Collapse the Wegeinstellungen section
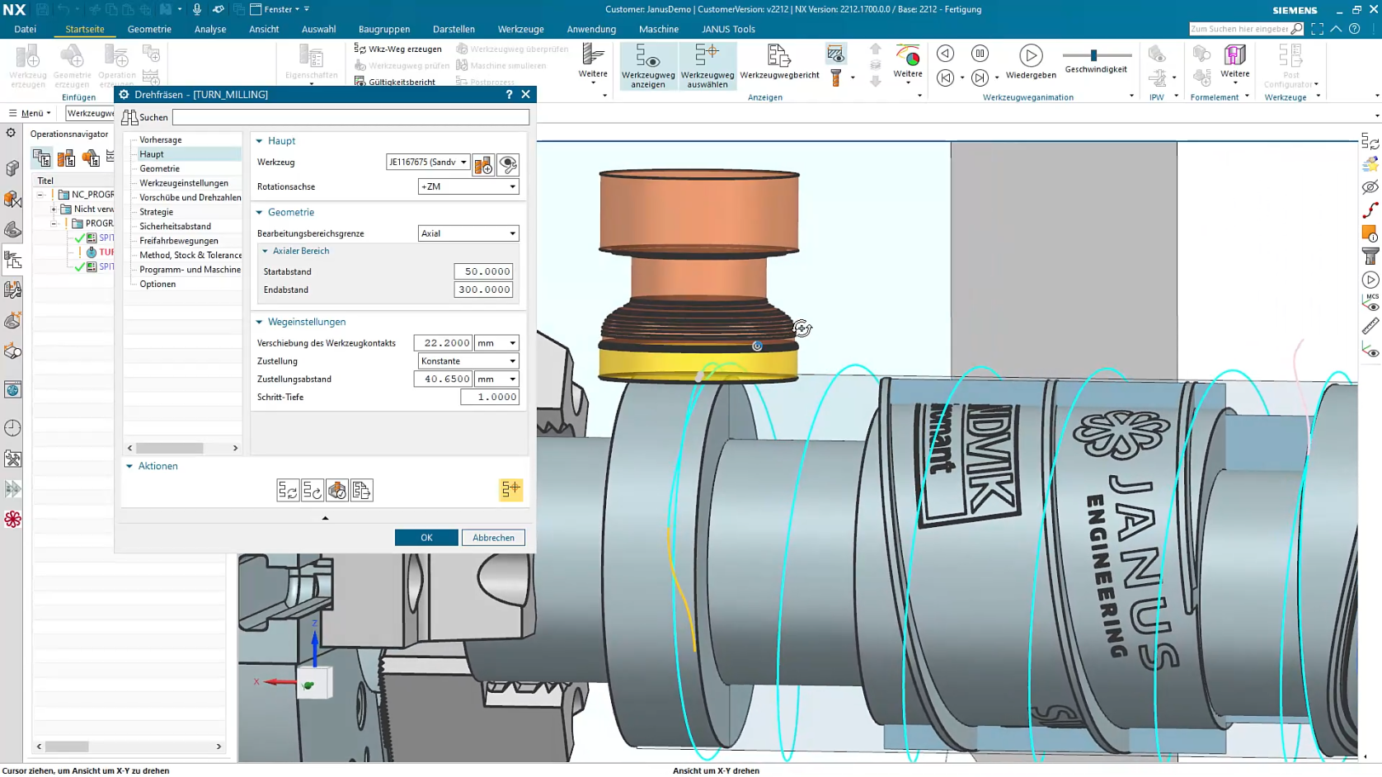 point(259,322)
